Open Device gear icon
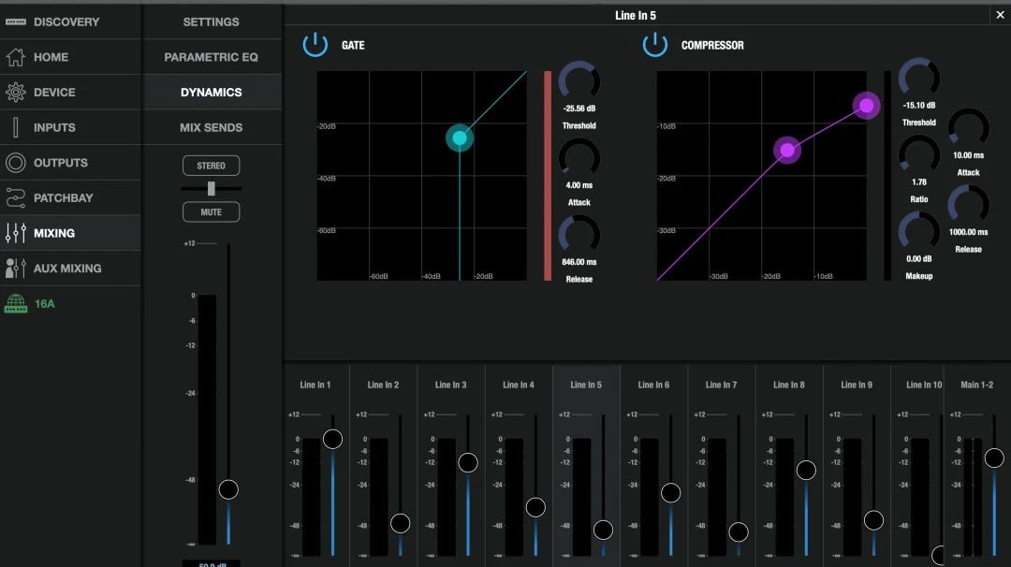1011x567 pixels. (x=16, y=92)
